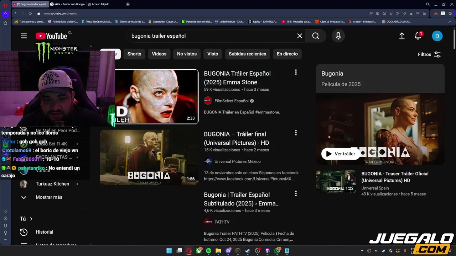Open options for BUGONIA Tráiler Español video

click(296, 72)
